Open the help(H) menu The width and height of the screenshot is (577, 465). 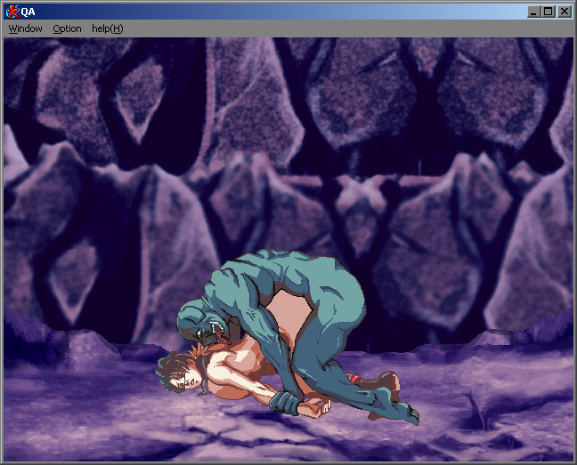click(x=107, y=28)
